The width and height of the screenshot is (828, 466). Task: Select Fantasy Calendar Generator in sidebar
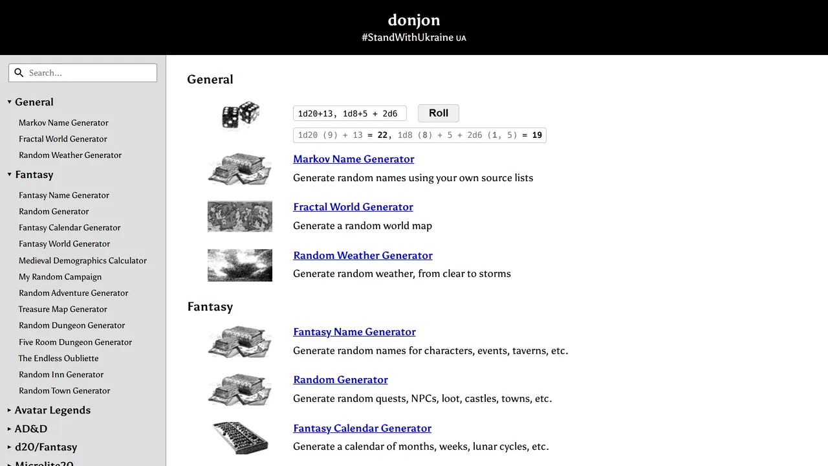click(70, 228)
